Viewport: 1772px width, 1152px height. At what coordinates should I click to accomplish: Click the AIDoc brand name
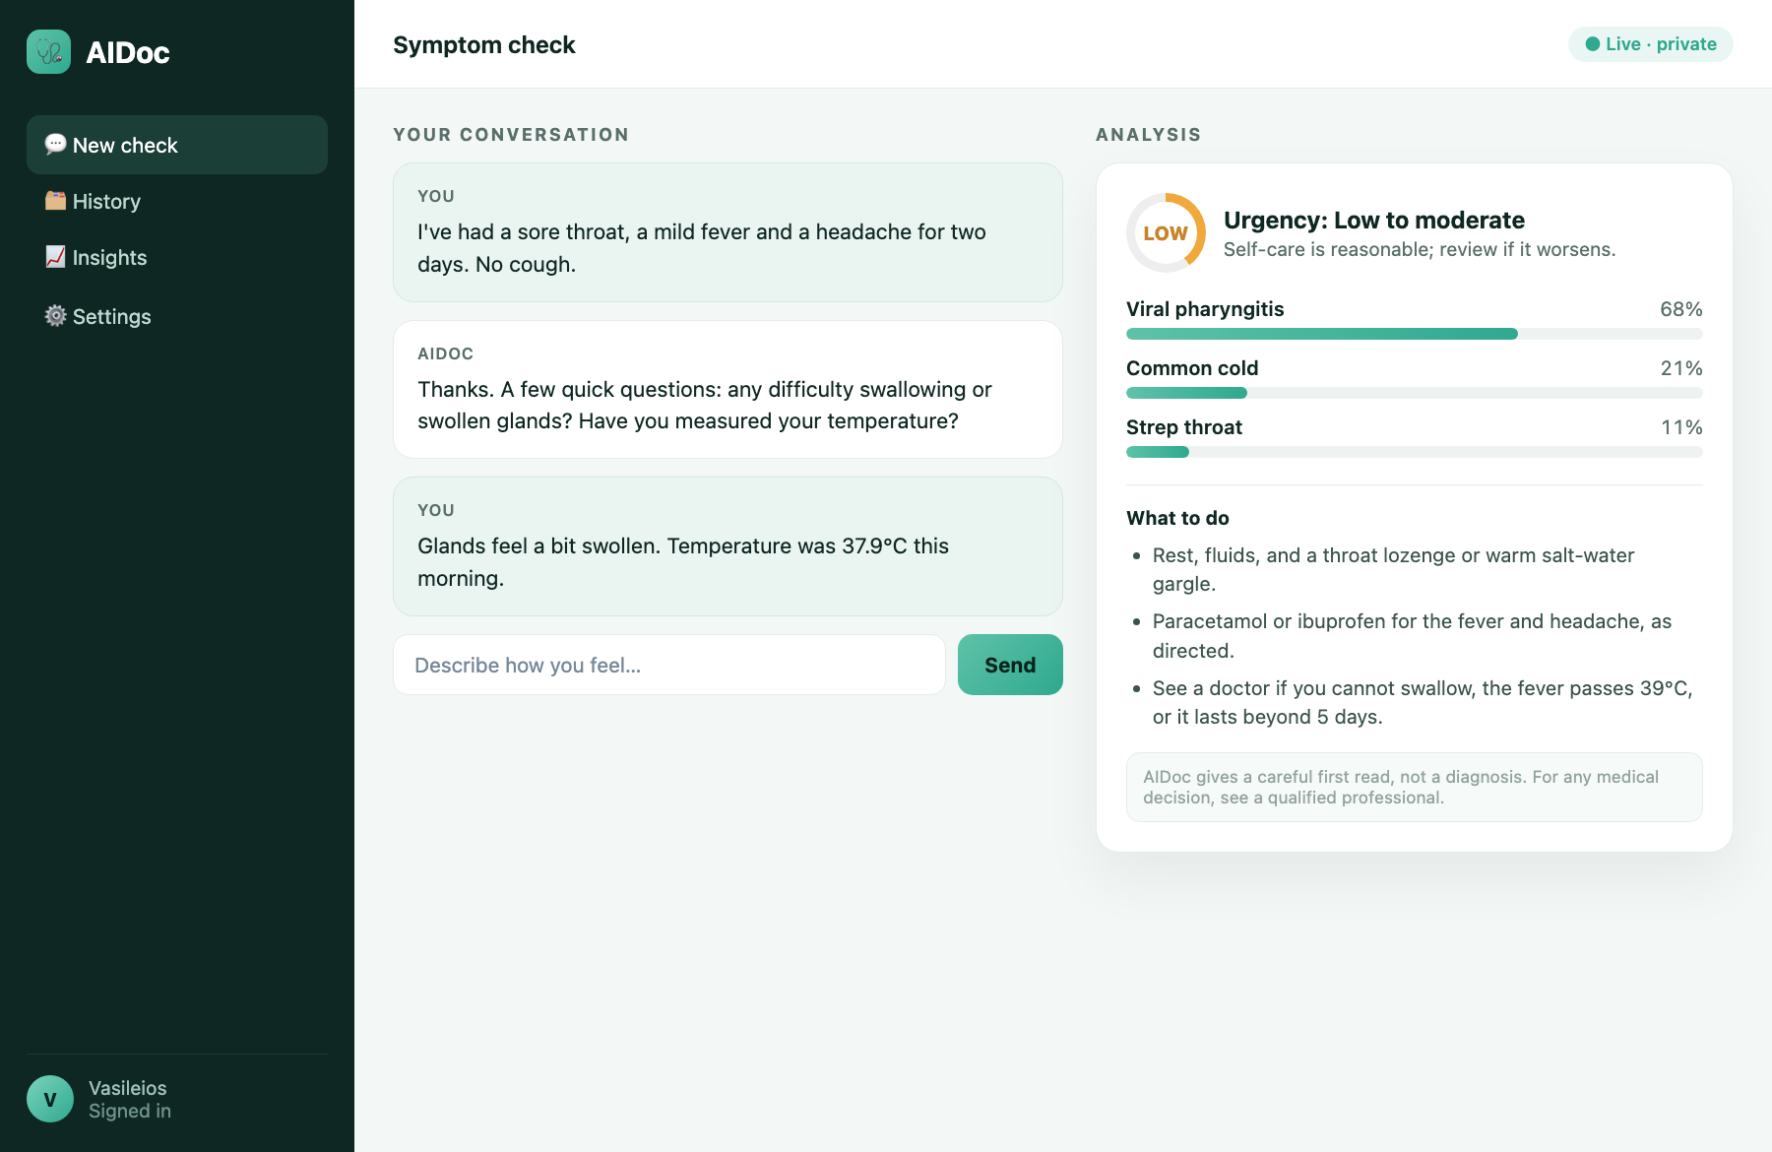click(128, 52)
